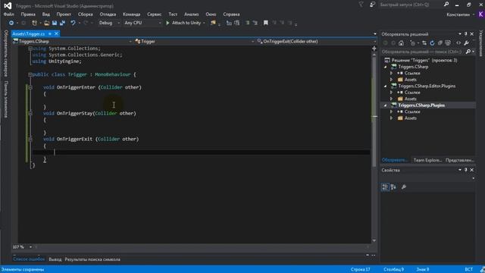485x273 pixels.
Task: Click the Save All toolbar icon
Action: click(62, 23)
